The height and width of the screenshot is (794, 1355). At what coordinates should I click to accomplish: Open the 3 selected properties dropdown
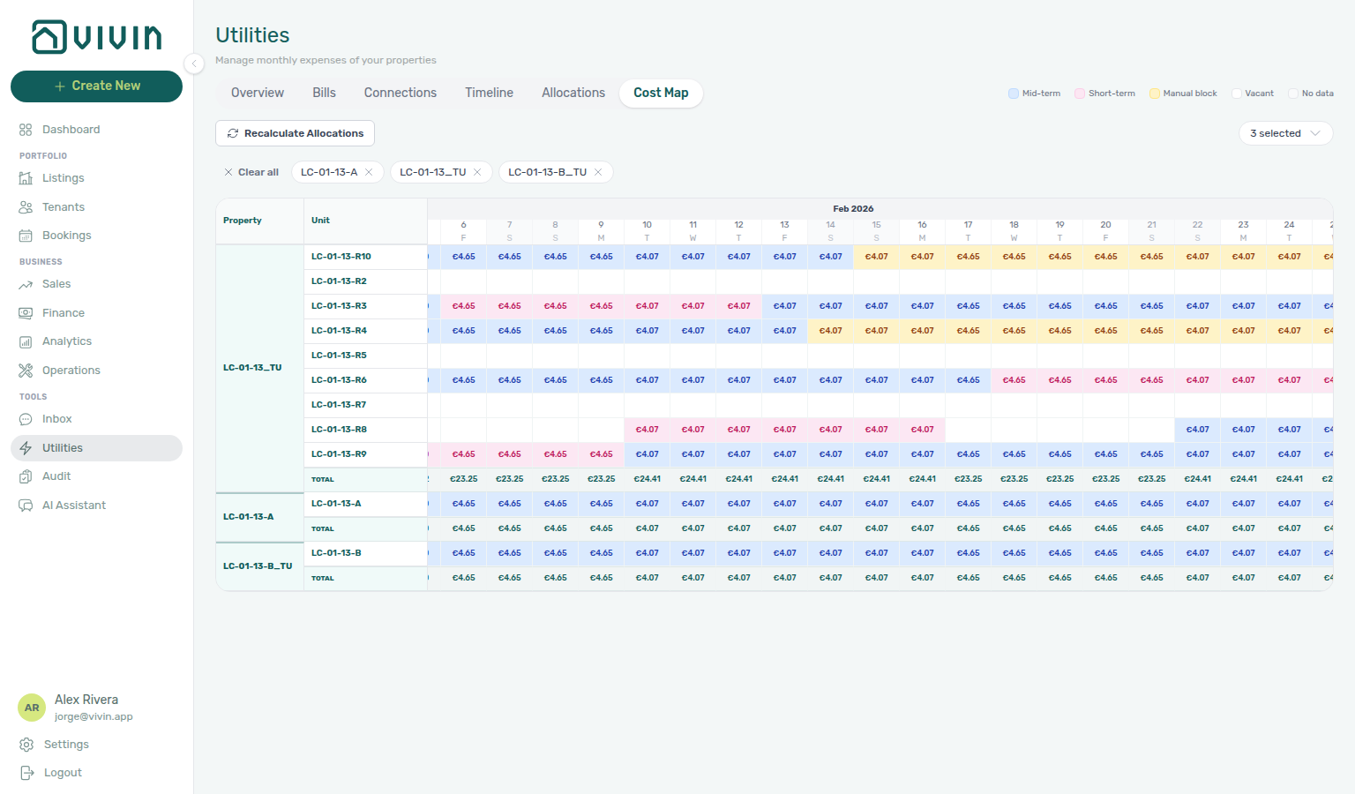coord(1286,133)
